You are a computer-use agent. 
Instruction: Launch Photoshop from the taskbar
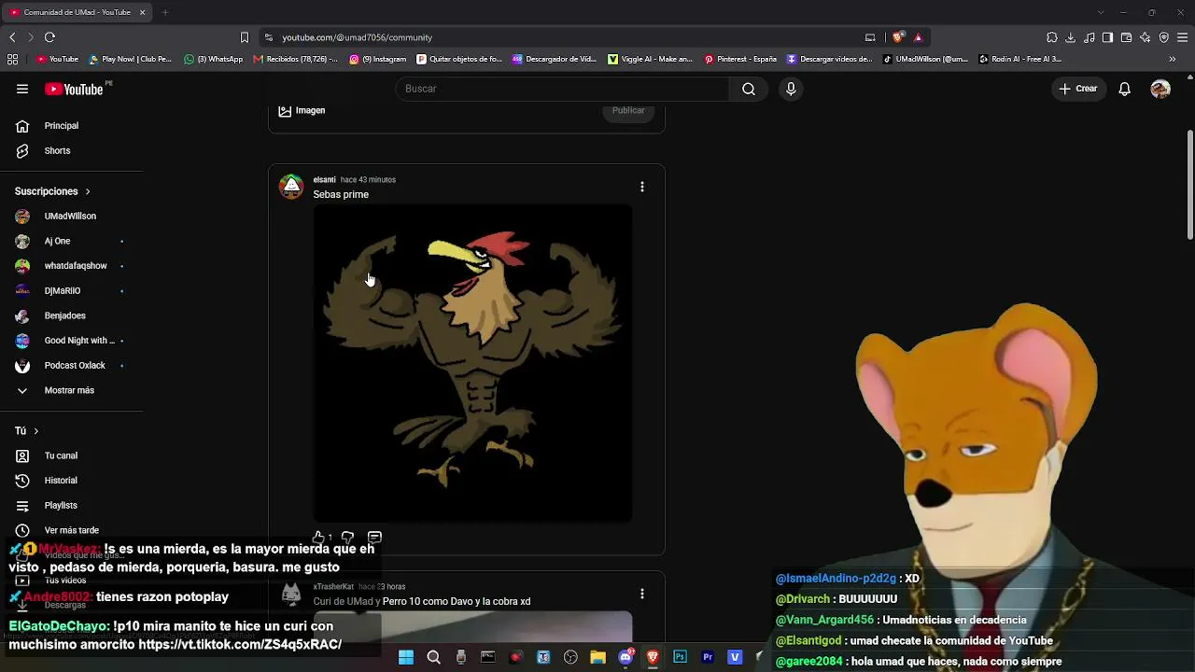click(680, 657)
